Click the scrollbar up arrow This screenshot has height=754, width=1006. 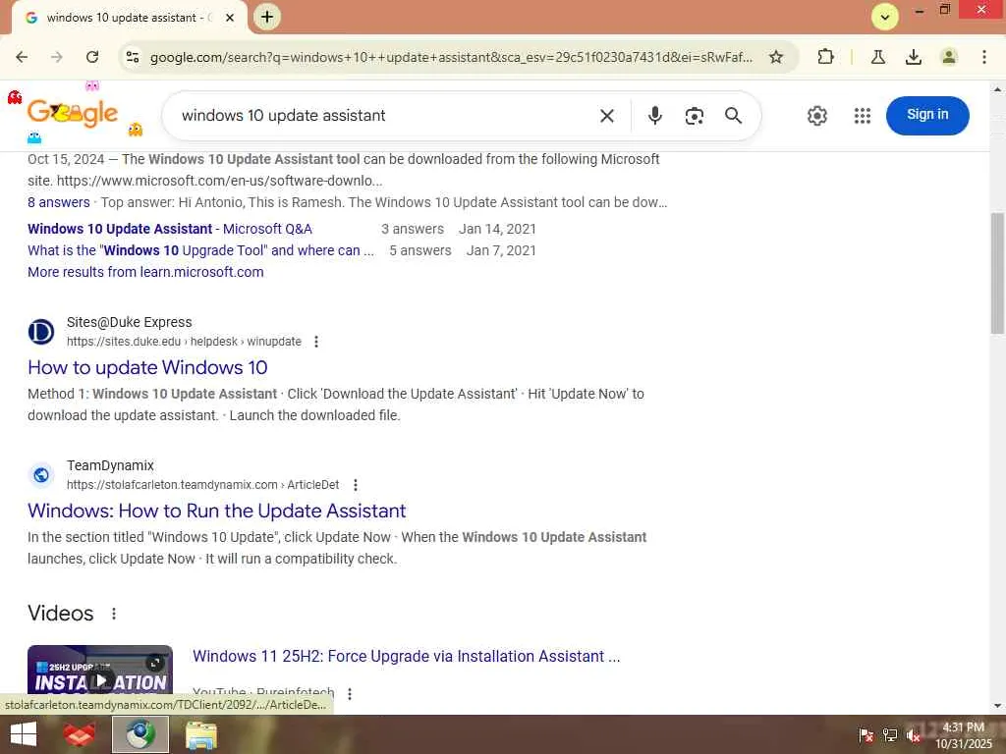[997, 89]
